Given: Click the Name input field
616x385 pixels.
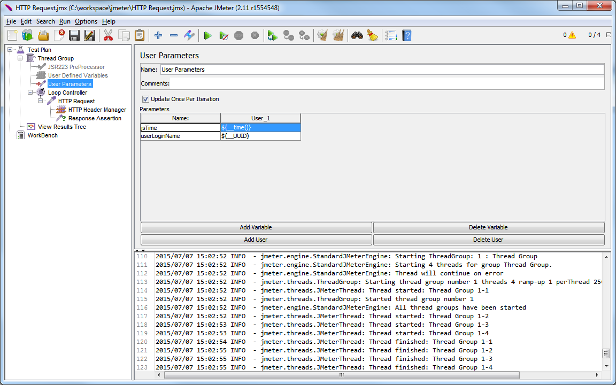Looking at the screenshot, I should 382,70.
